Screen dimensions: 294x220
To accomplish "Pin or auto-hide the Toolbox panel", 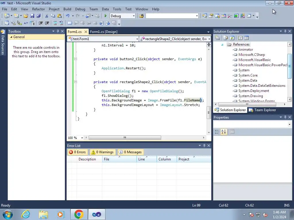I will [x=58, y=31].
